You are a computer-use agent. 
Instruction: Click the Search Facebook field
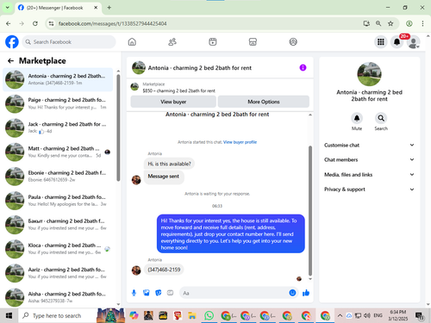(69, 42)
